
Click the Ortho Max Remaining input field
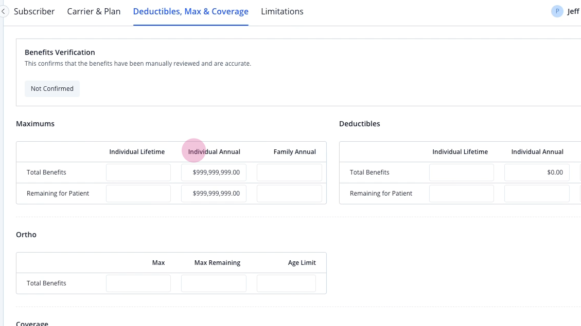pos(214,283)
